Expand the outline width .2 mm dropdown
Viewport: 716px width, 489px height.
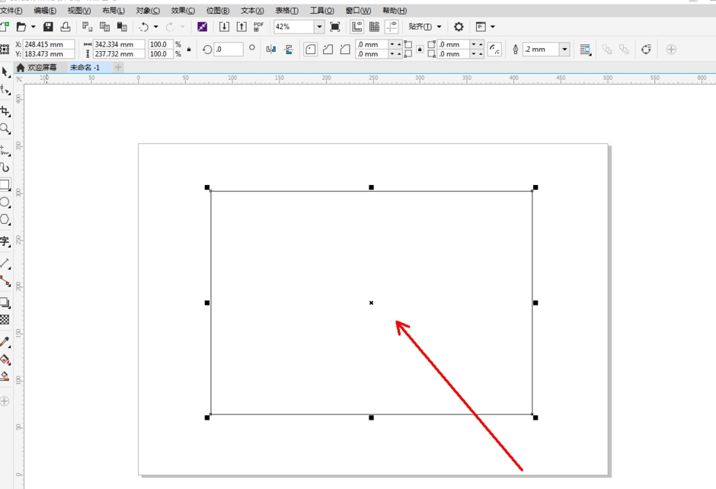(x=564, y=50)
